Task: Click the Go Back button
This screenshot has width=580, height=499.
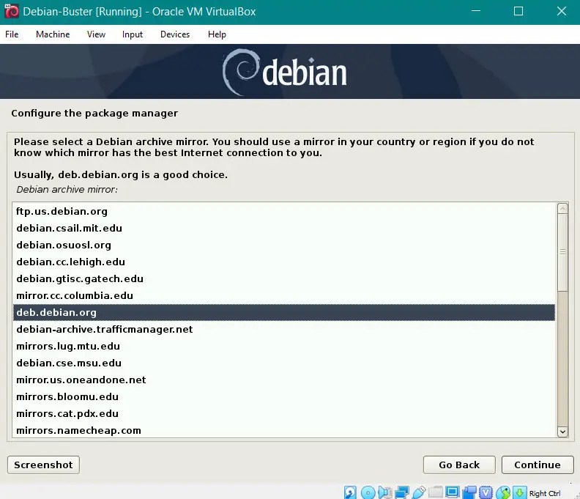Action: click(459, 465)
